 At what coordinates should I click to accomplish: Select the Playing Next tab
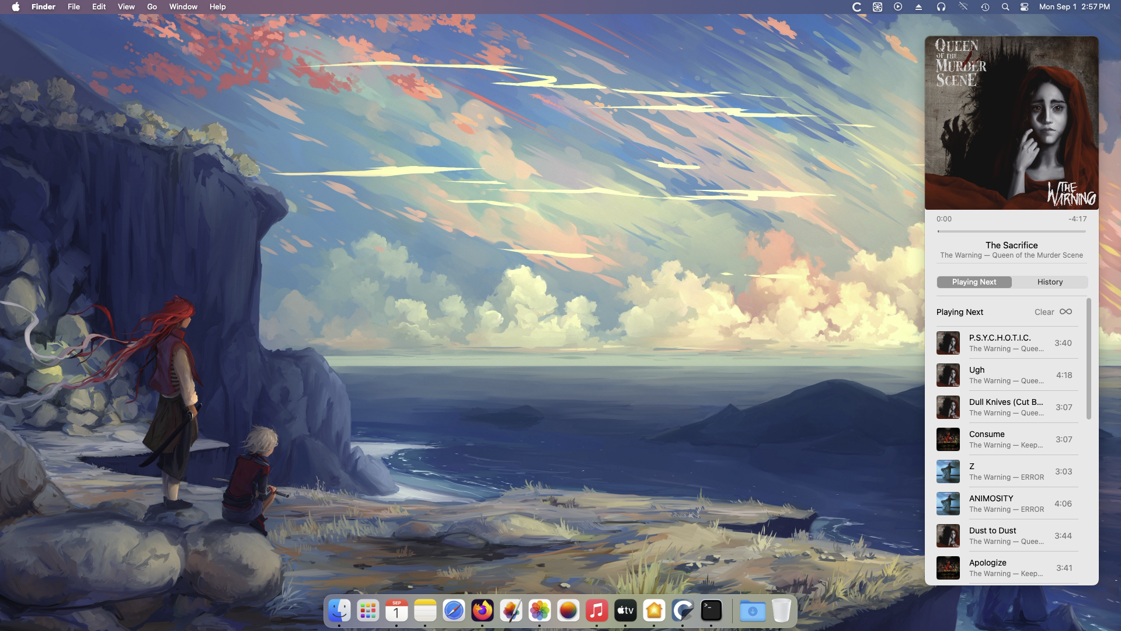(974, 282)
